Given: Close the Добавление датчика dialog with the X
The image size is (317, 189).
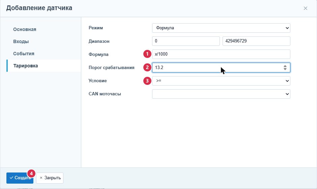Looking at the screenshot, I should pyautogui.click(x=305, y=8).
